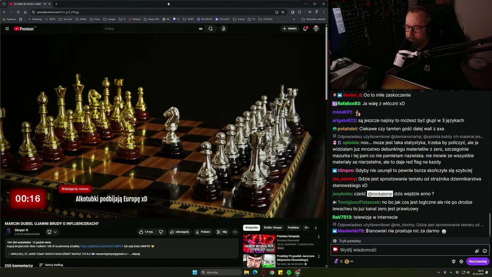Viewport: 492px width, 277px height.
Task: Open Windows Start menu
Action: pos(195,272)
